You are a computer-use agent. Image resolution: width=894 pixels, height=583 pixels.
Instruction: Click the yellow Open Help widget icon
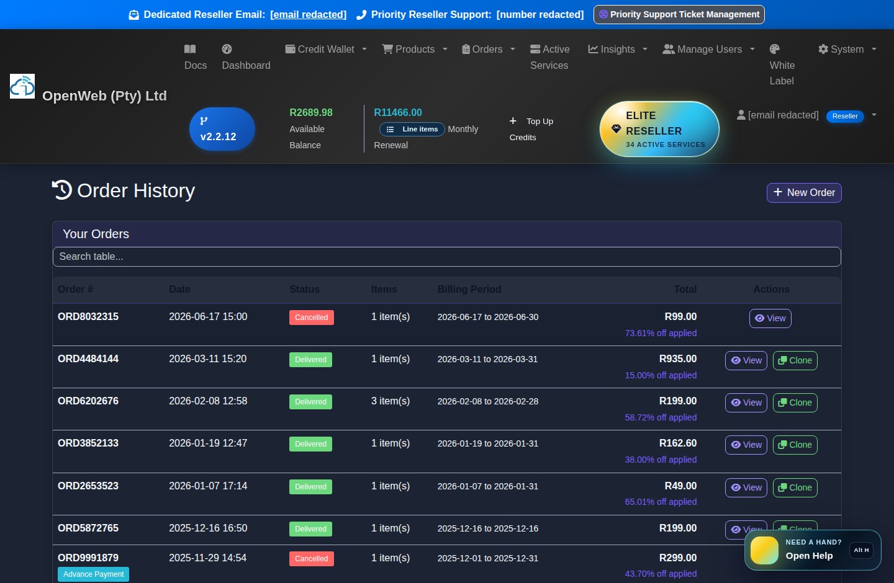pyautogui.click(x=764, y=550)
